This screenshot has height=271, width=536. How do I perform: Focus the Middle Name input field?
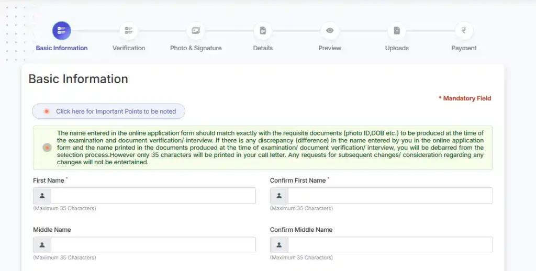click(153, 245)
